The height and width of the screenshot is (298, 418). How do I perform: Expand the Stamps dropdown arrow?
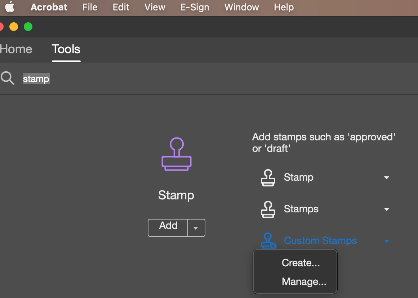[387, 209]
